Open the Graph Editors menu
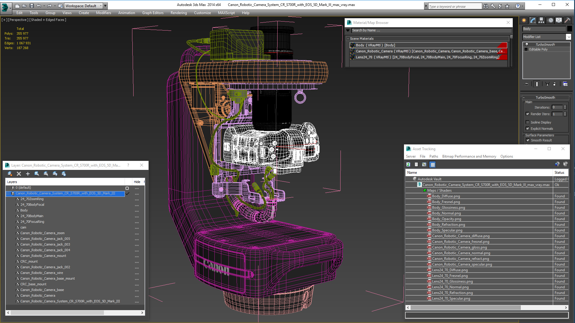The height and width of the screenshot is (323, 575). [x=153, y=13]
